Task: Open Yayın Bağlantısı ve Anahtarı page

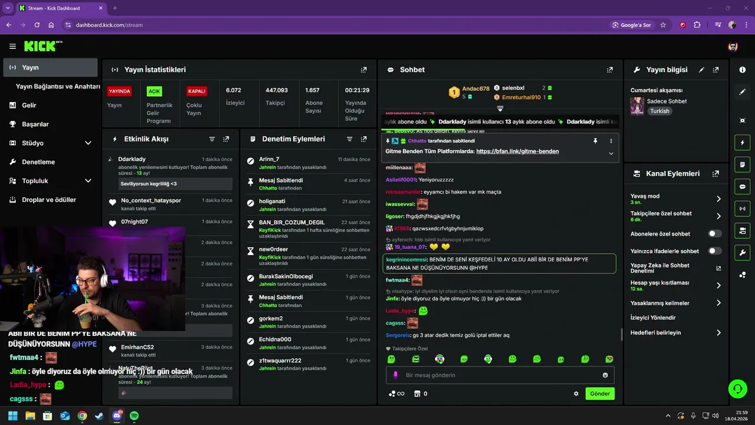Action: pos(58,86)
